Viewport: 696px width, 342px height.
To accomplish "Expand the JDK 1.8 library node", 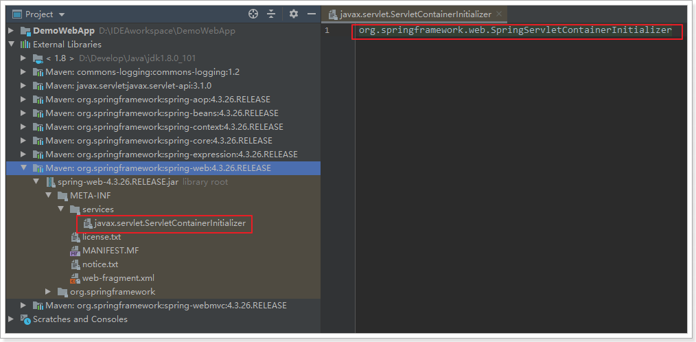I will click(x=23, y=58).
